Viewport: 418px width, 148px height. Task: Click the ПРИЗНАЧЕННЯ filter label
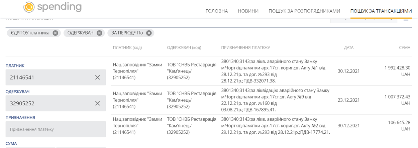pyautogui.click(x=20, y=117)
